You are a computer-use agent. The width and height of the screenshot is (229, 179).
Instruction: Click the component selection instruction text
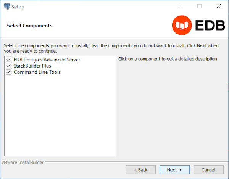pos(111,48)
